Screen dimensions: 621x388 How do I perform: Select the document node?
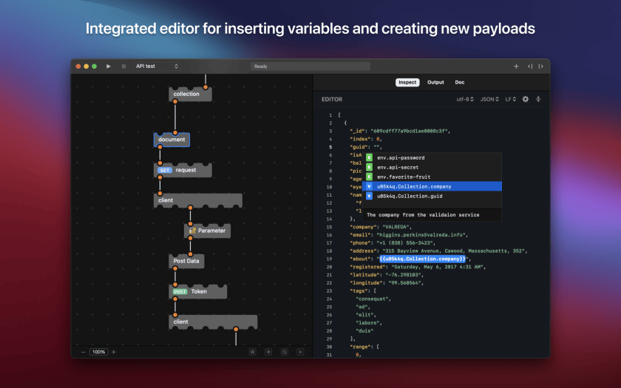pyautogui.click(x=172, y=140)
